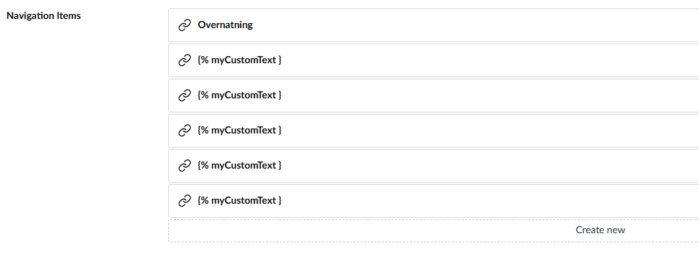Select the empty area of the third item row
Viewport: 699px width, 255px height.
pyautogui.click(x=490, y=96)
